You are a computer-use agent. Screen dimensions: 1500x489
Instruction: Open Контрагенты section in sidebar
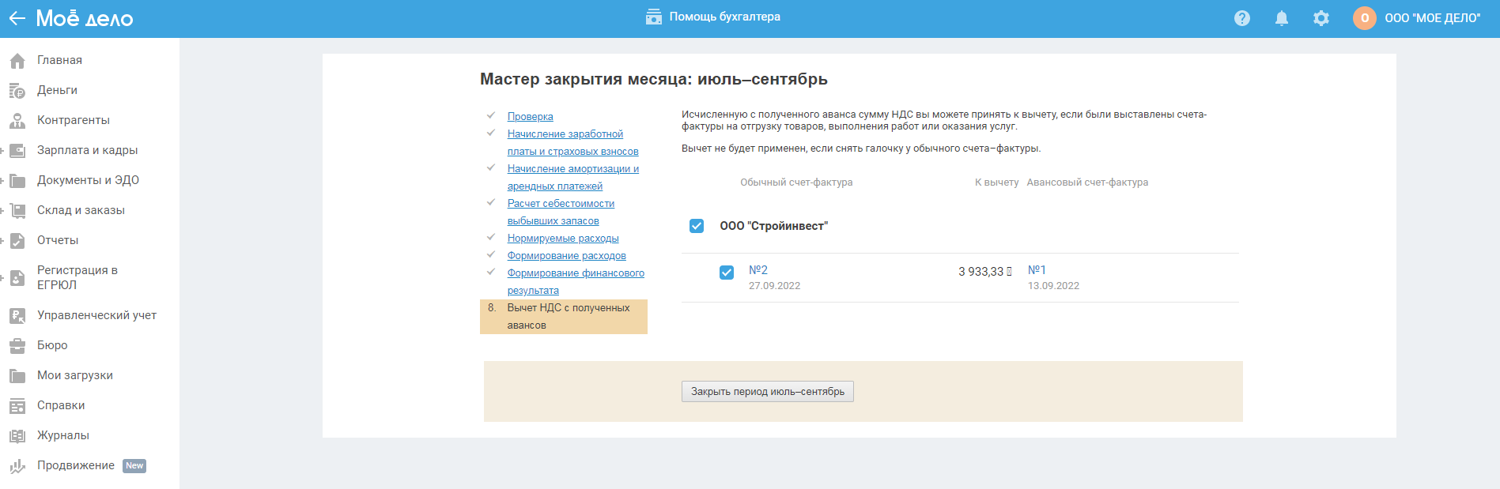coord(74,120)
